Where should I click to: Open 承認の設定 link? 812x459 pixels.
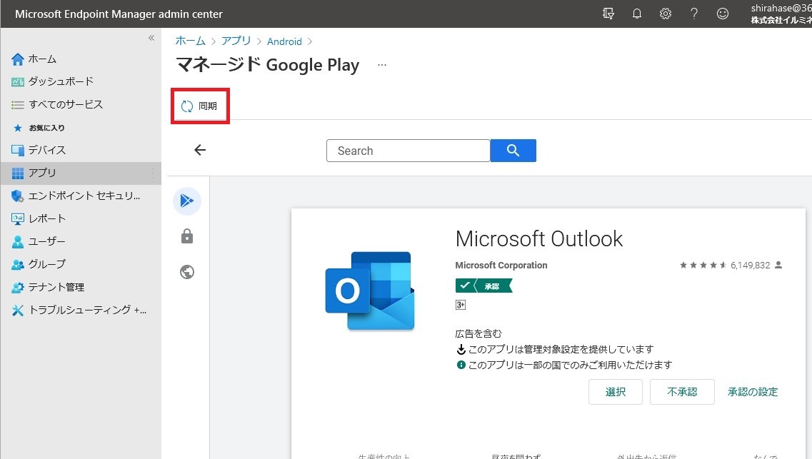(x=753, y=392)
